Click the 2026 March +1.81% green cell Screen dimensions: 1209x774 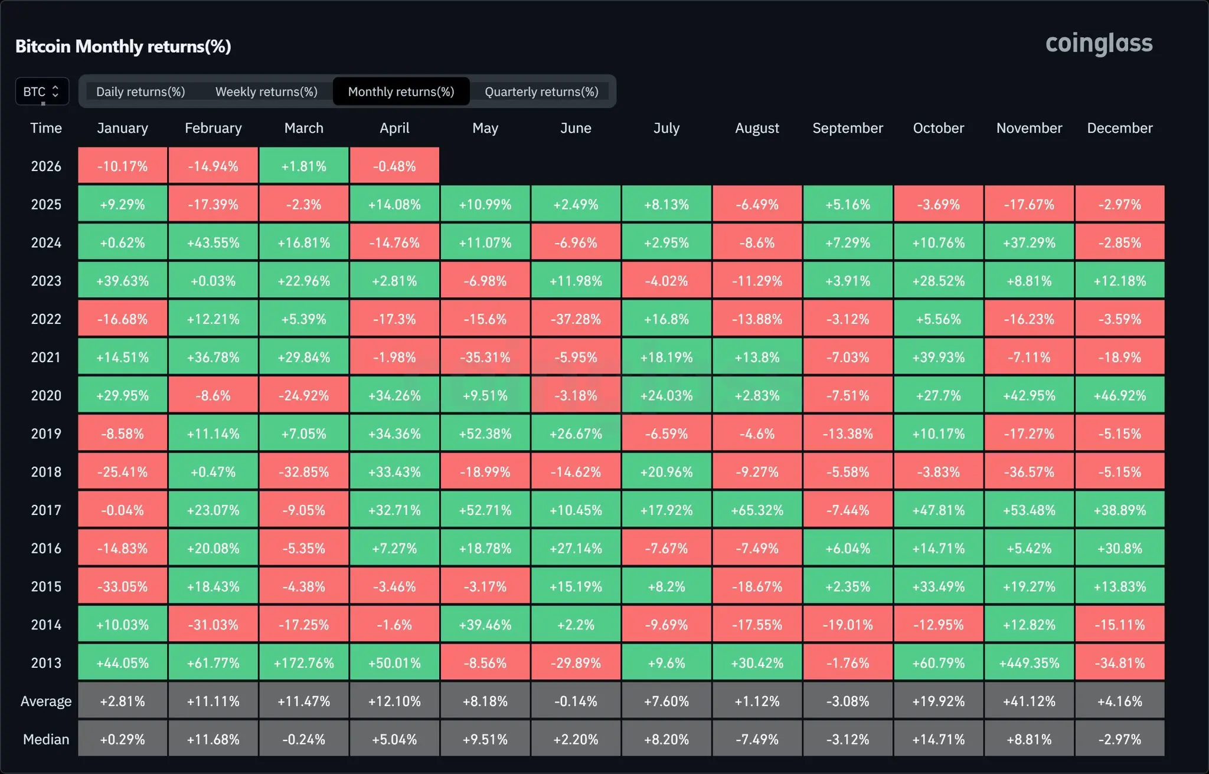(303, 166)
